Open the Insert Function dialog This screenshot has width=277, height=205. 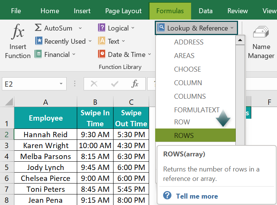[18, 41]
